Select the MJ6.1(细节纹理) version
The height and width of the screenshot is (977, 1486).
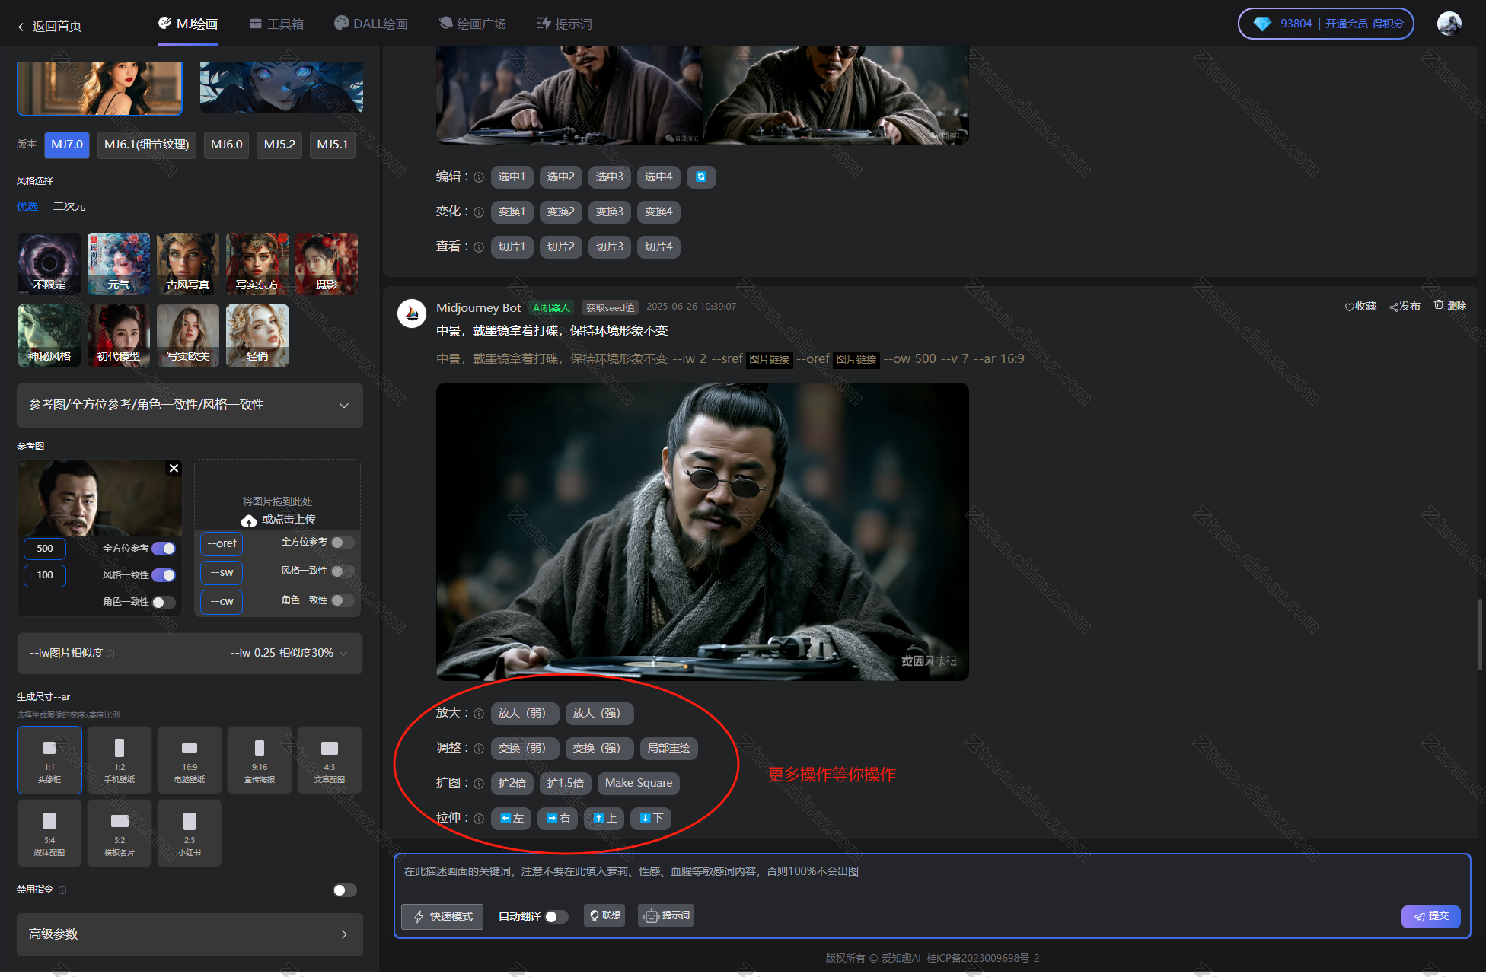tap(147, 145)
